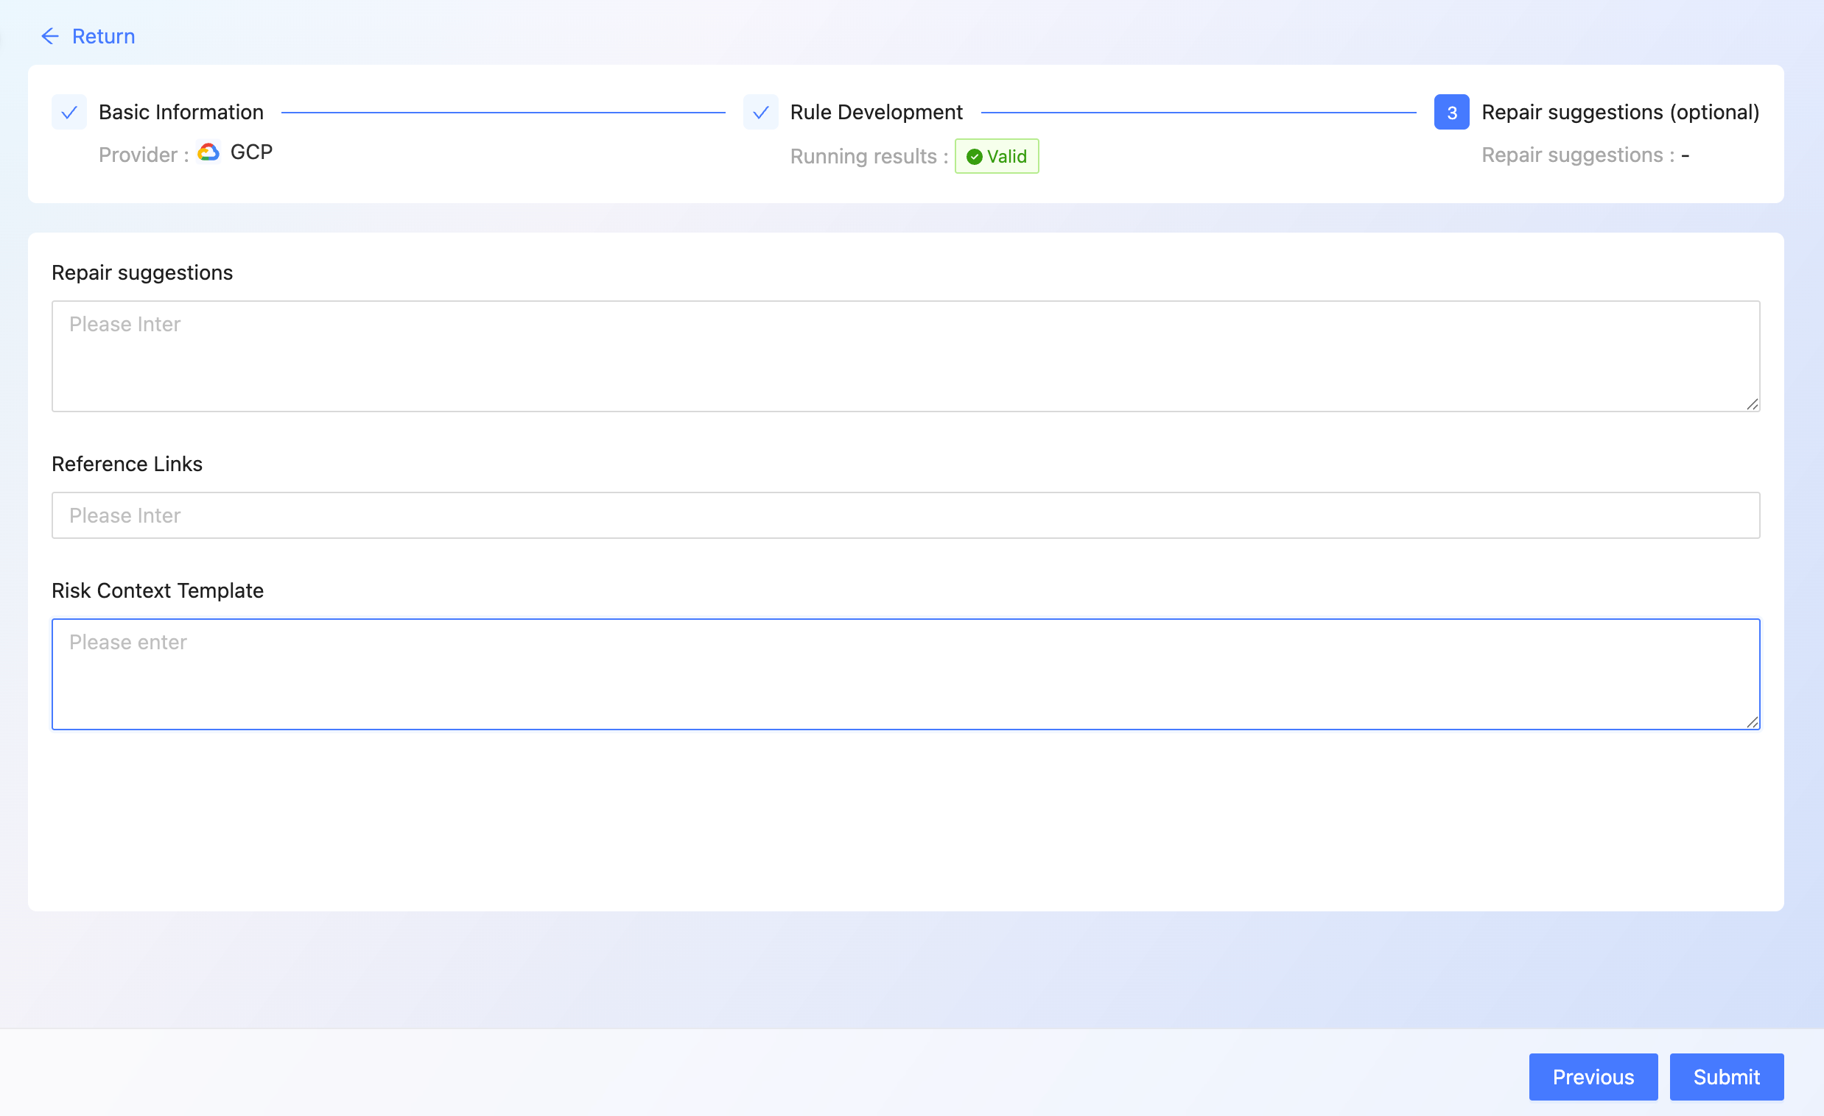Focus the Risk Context Template text area

(x=905, y=674)
